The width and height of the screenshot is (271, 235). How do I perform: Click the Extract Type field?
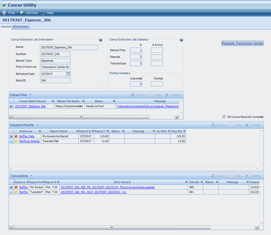[55, 61]
